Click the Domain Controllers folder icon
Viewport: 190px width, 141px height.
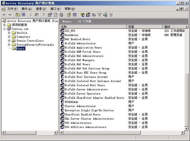pyautogui.click(x=13, y=41)
